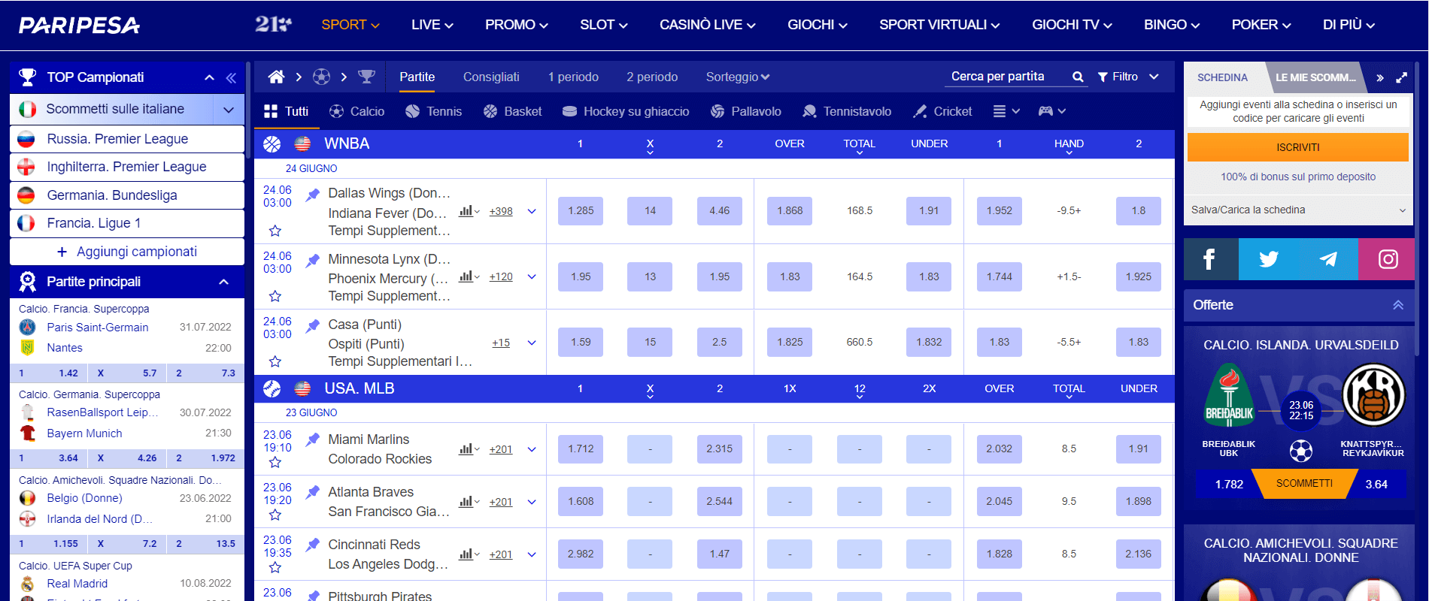Add leagues via Aggiungi campionati

pos(127,252)
